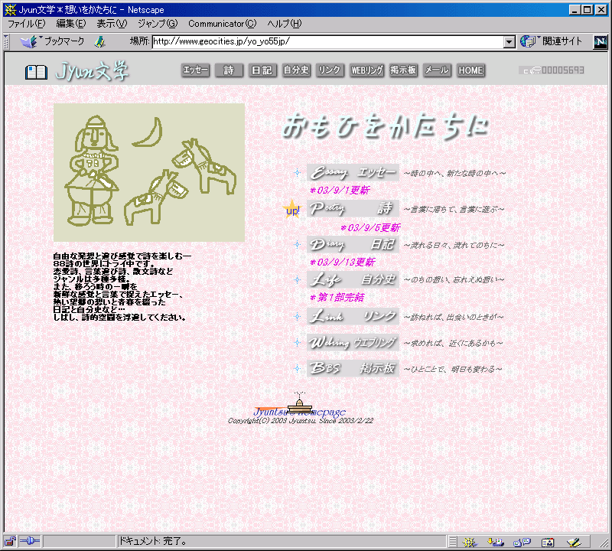The height and width of the screenshot is (551, 612).
Task: Click the sparkle bullet beside Life
Action: pyautogui.click(x=298, y=279)
